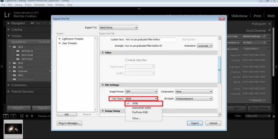
Task: Open the File menu
Action: tap(3, 5)
